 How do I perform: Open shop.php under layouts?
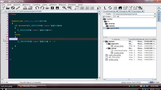point(119,46)
